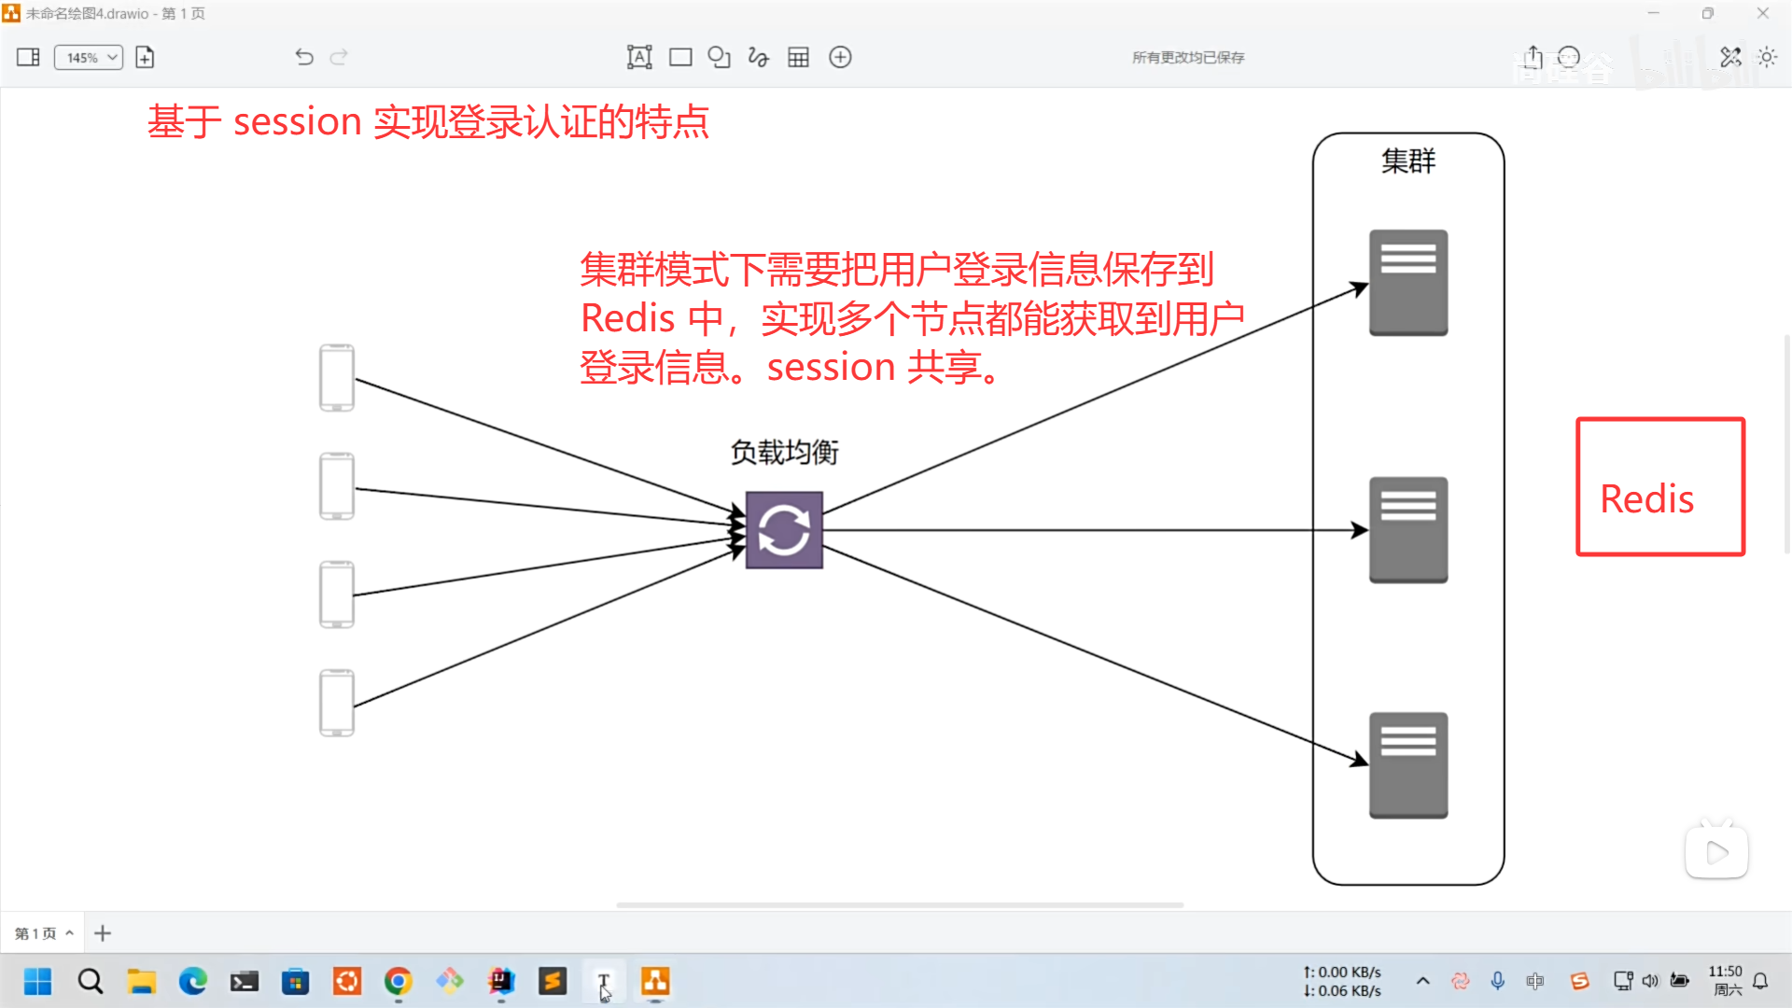Click the horizontal canvas scrollbar
Screen dimensions: 1792x1008
tap(899, 904)
